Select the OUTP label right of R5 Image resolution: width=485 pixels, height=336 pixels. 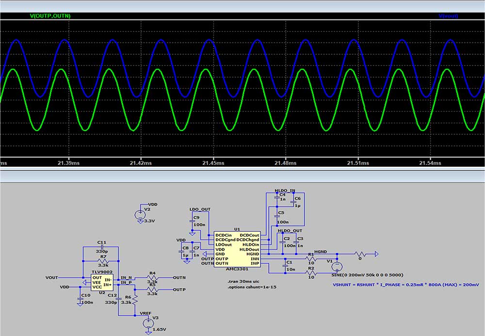[x=179, y=289]
